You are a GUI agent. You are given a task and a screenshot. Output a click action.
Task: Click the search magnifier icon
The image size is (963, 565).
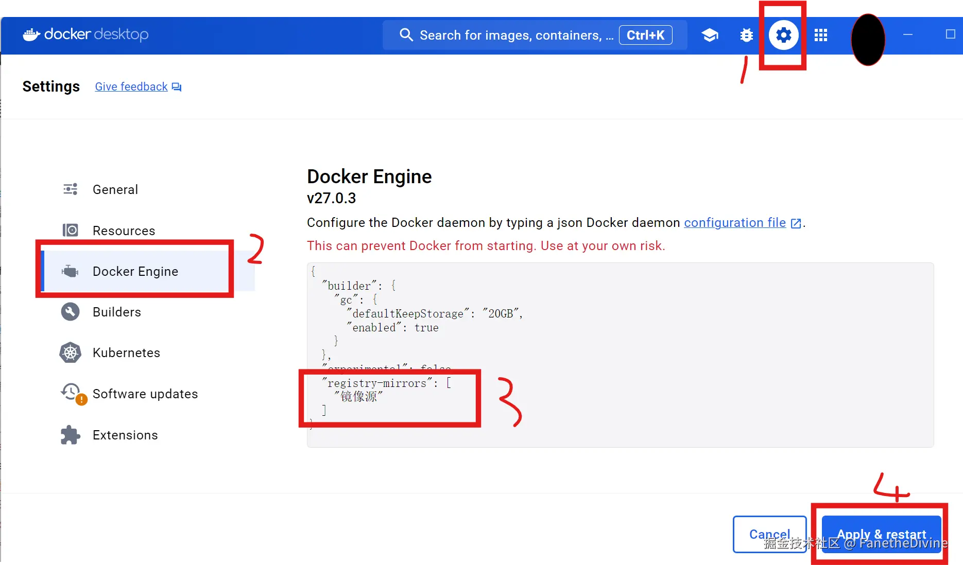406,35
